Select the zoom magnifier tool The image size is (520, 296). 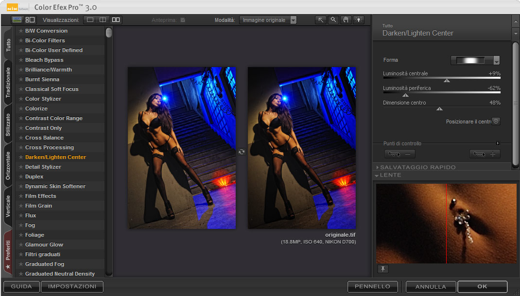[333, 20]
